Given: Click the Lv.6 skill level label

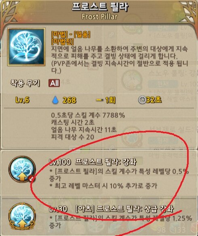Looking at the screenshot, I should (x=22, y=100).
